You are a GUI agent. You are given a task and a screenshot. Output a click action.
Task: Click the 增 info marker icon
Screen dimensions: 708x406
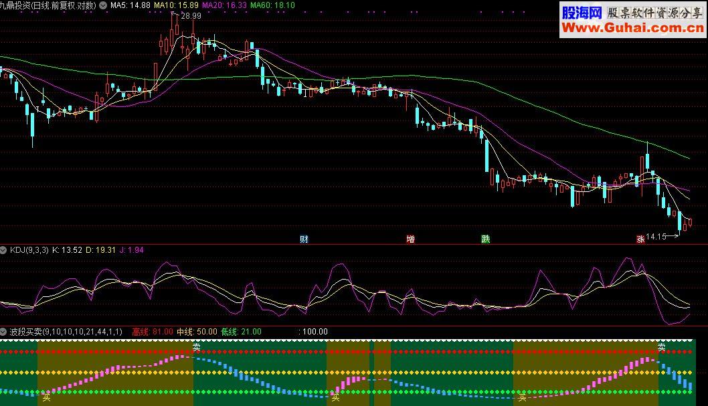410,239
